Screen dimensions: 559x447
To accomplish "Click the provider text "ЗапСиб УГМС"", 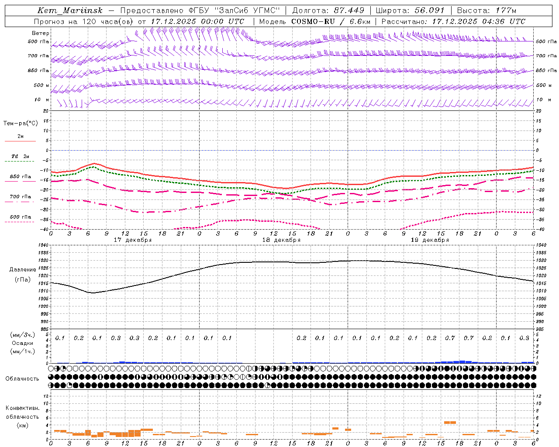I will [248, 10].
